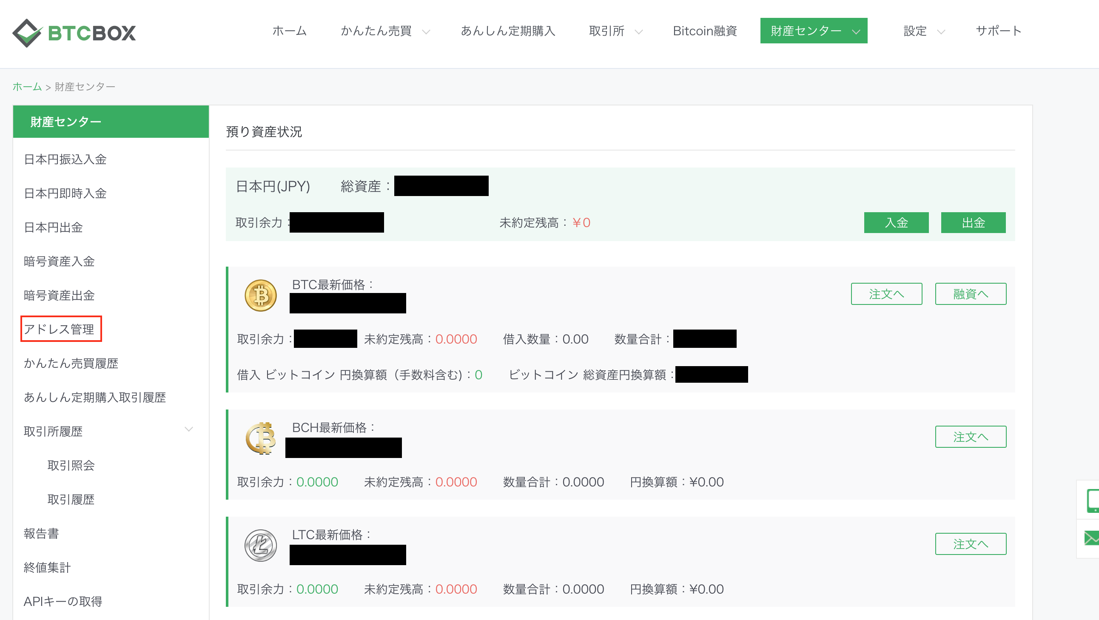Click the 出金 withdrawal button
The height and width of the screenshot is (620, 1099).
click(973, 223)
